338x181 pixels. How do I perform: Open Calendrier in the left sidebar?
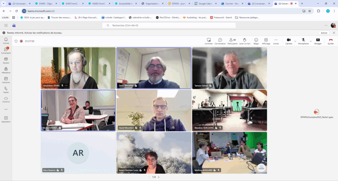(6, 80)
